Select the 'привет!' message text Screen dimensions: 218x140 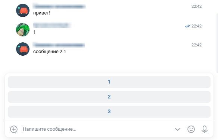point(42,13)
